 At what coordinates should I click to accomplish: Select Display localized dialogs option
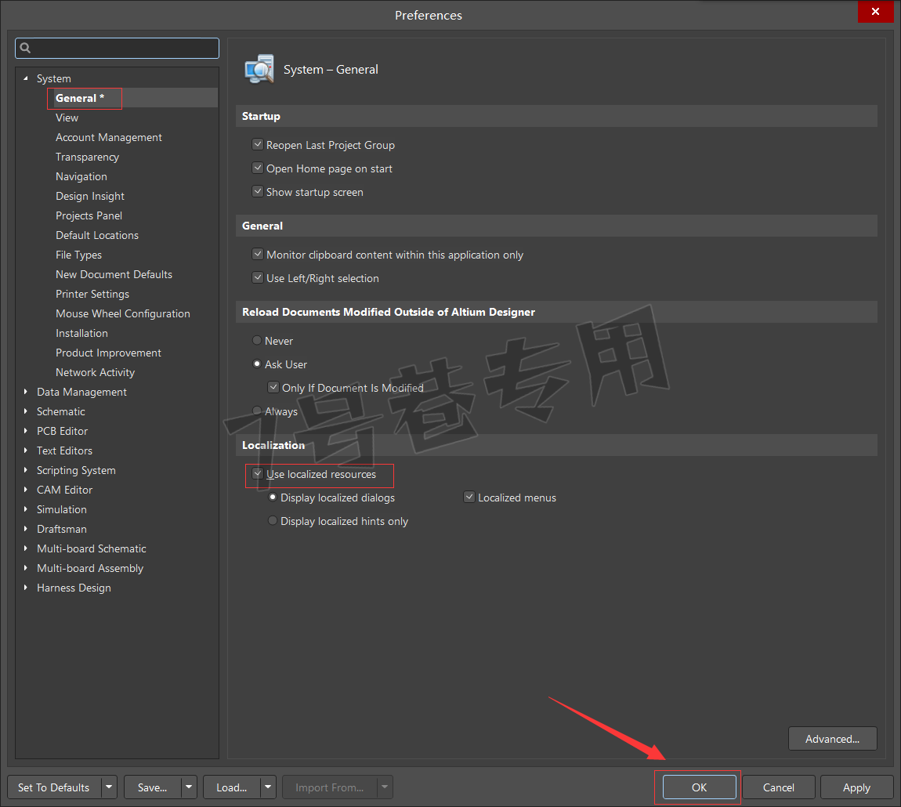273,498
